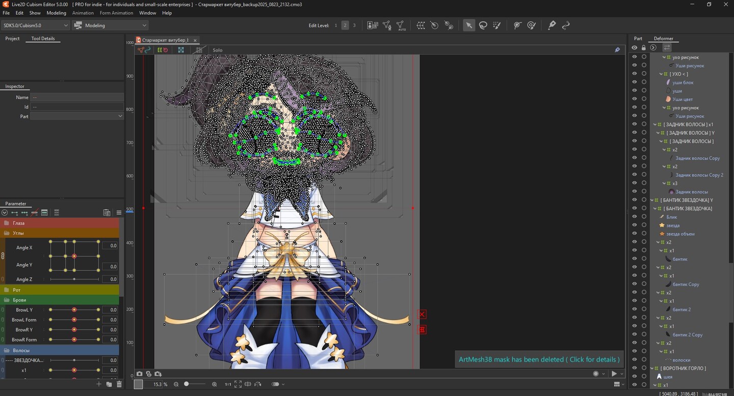The width and height of the screenshot is (734, 396).
Task: Click the 1:1 actual size zoom button
Action: tap(228, 384)
